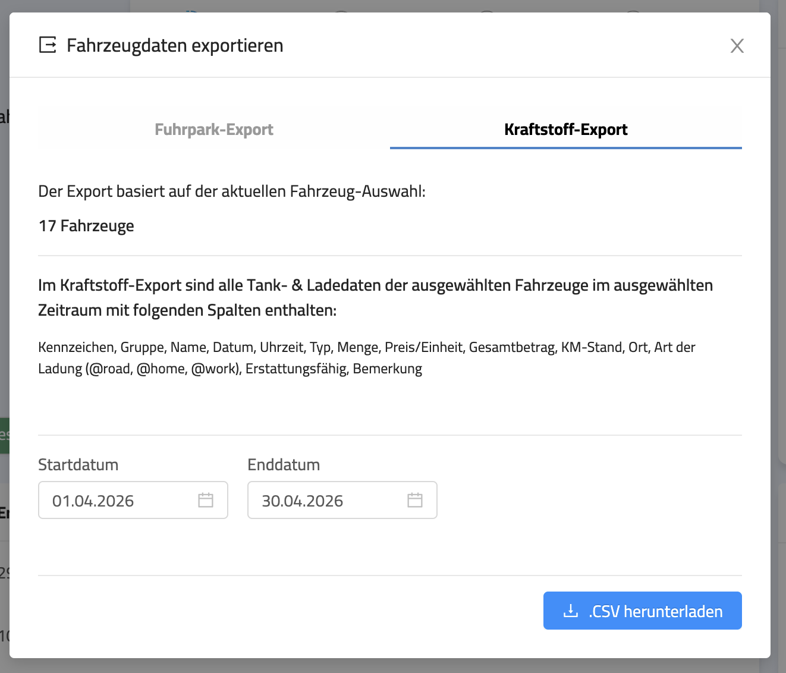The height and width of the screenshot is (673, 786).
Task: Click the dimmed backdrop right of the dialog
Action: point(778,297)
